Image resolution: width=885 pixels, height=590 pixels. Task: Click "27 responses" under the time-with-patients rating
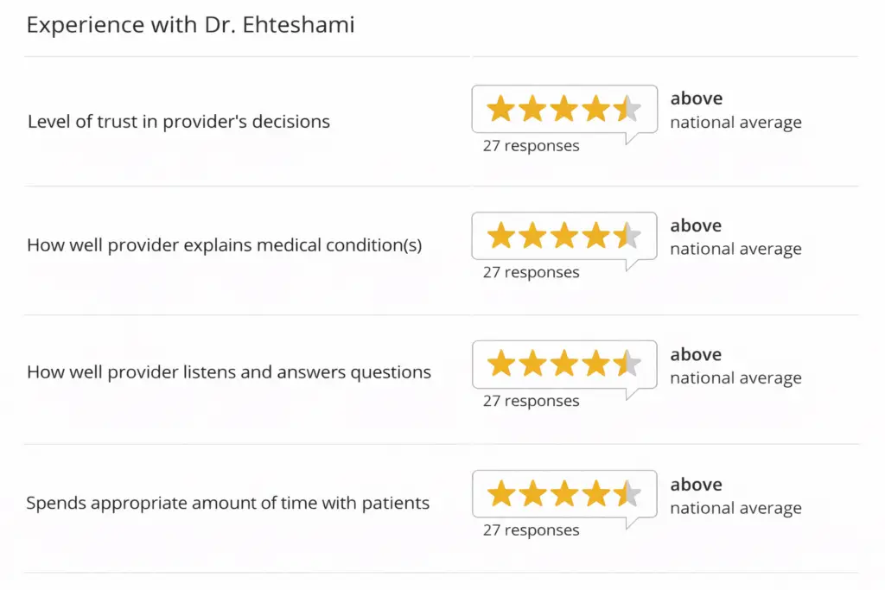point(531,530)
